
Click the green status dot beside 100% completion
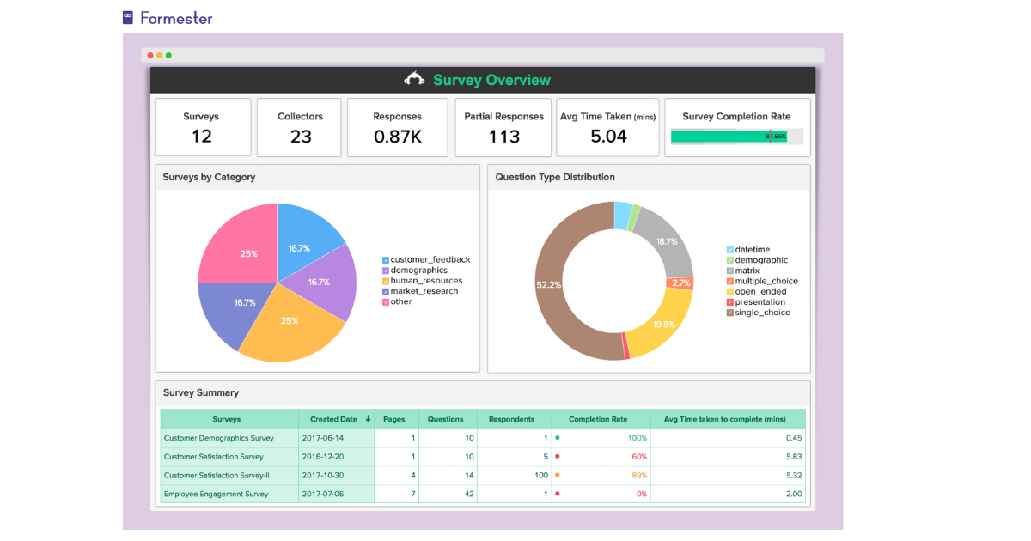[x=557, y=437]
